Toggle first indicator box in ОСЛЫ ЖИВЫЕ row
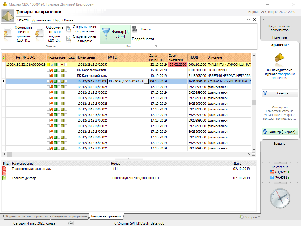 (48, 70)
